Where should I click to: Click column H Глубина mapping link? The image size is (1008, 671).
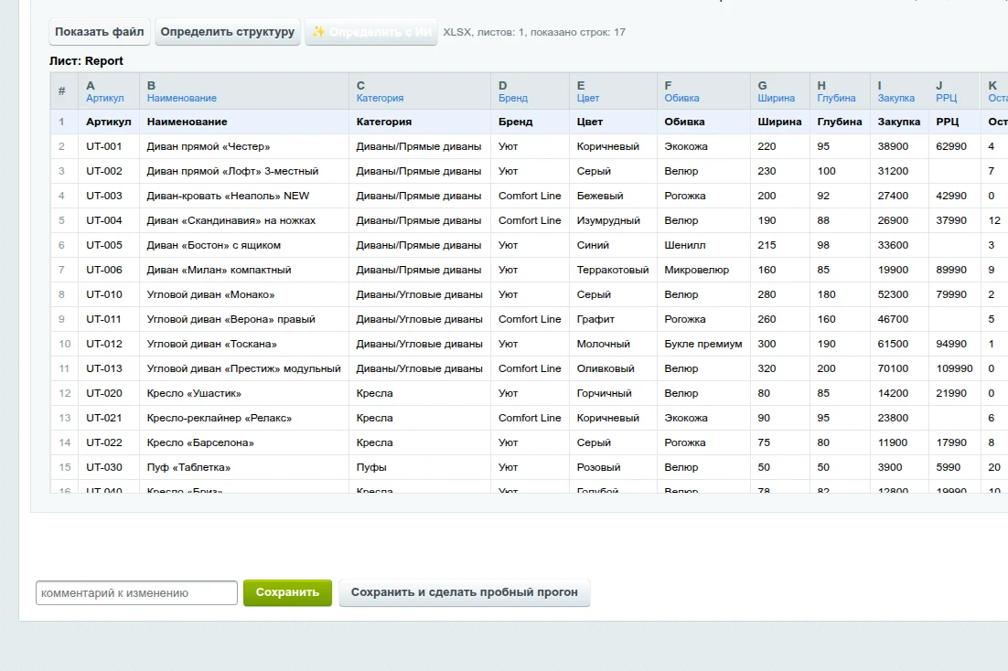[x=836, y=99]
